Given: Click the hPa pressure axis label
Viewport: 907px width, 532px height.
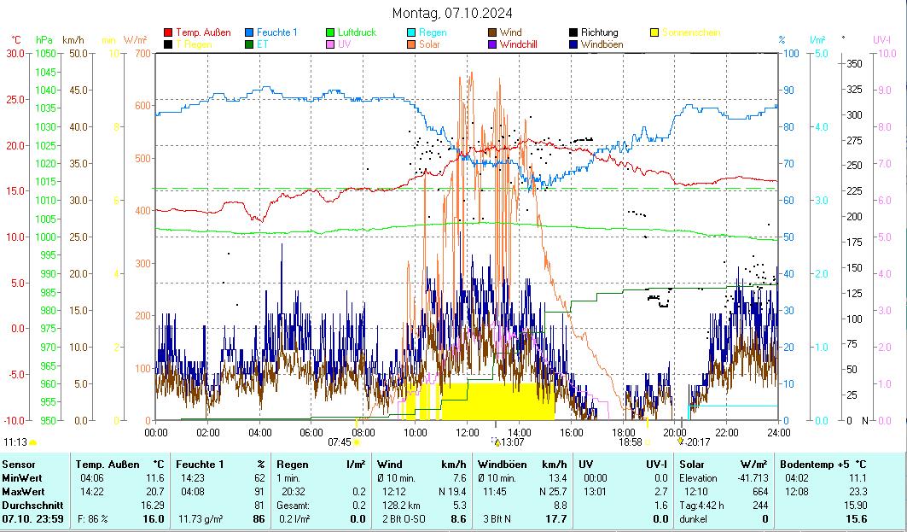Looking at the screenshot, I should (44, 39).
